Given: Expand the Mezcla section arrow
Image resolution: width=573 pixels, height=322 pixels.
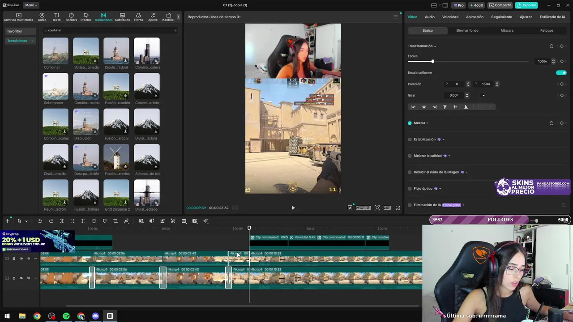Looking at the screenshot, I should point(427,123).
